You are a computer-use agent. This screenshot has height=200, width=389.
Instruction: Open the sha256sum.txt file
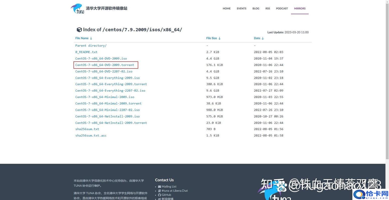87,129
